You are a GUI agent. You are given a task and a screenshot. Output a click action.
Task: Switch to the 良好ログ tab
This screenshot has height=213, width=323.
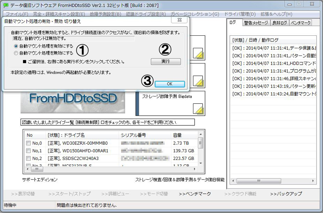pyautogui.click(x=279, y=23)
